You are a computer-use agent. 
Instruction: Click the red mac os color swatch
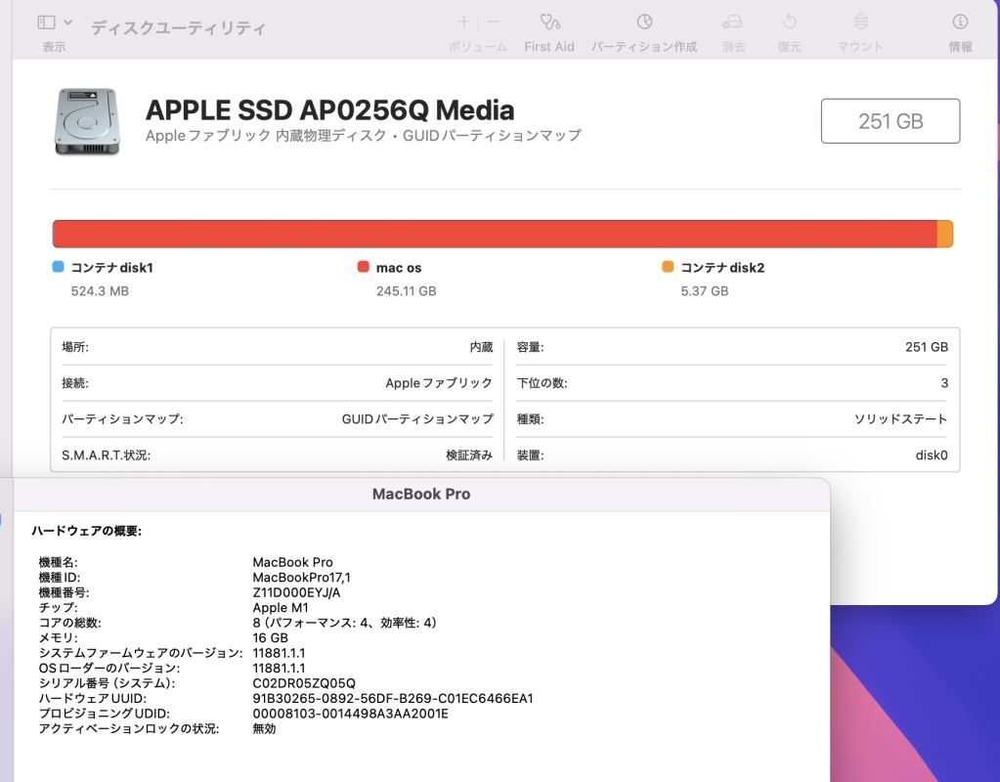pyautogui.click(x=364, y=267)
